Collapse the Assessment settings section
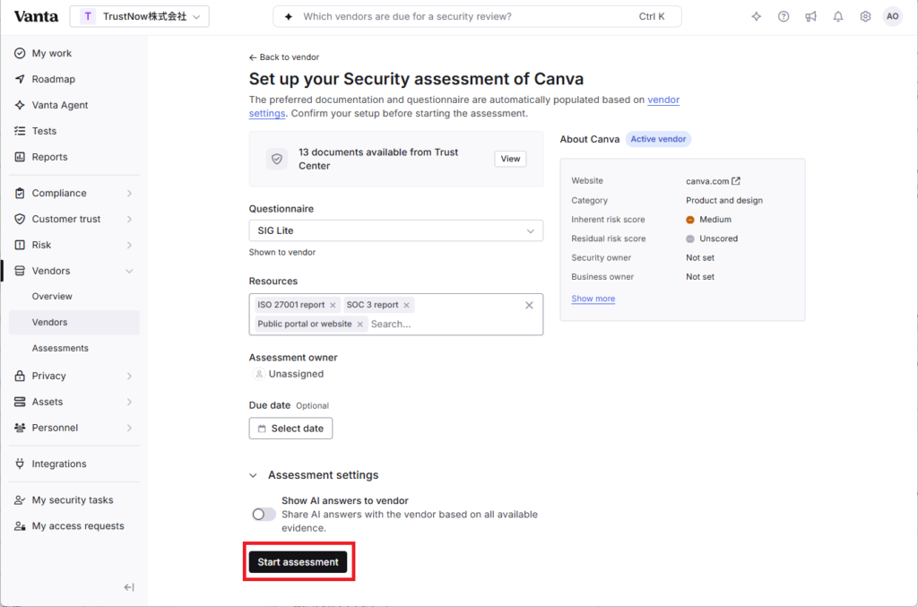 (253, 475)
